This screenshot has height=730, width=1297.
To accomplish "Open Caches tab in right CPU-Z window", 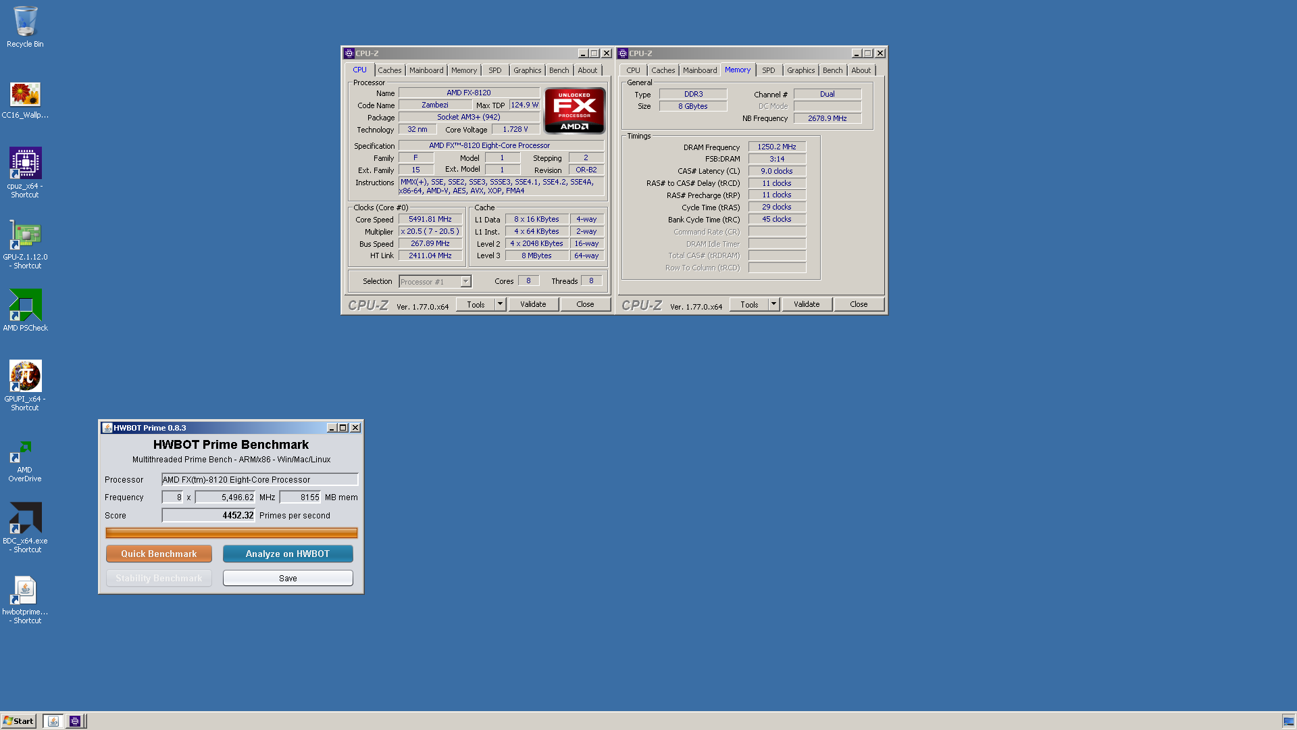I will (x=663, y=70).
